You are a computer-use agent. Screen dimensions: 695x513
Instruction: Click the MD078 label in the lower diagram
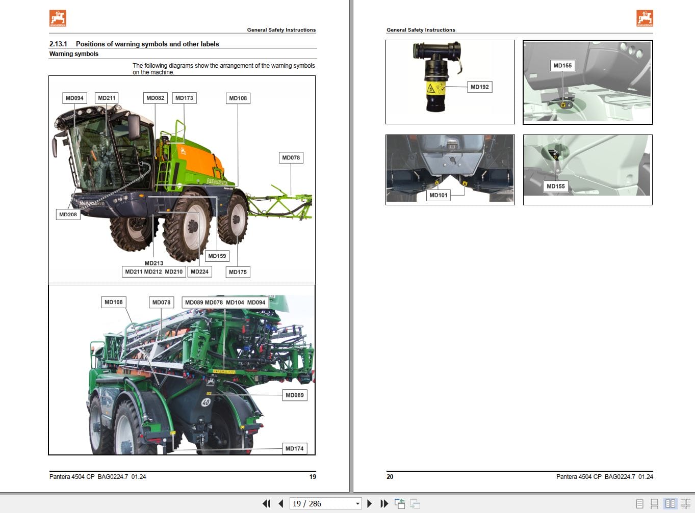[x=162, y=302]
